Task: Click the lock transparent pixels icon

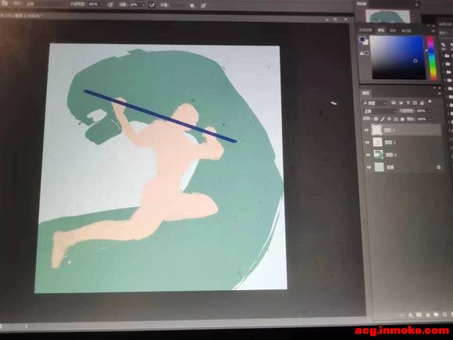Action: click(x=376, y=119)
